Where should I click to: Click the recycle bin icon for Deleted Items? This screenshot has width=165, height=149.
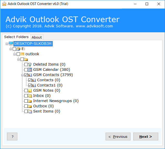click(x=30, y=64)
